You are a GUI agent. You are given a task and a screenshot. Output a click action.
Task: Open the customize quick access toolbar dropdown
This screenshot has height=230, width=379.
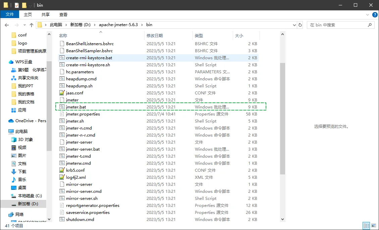30,6
